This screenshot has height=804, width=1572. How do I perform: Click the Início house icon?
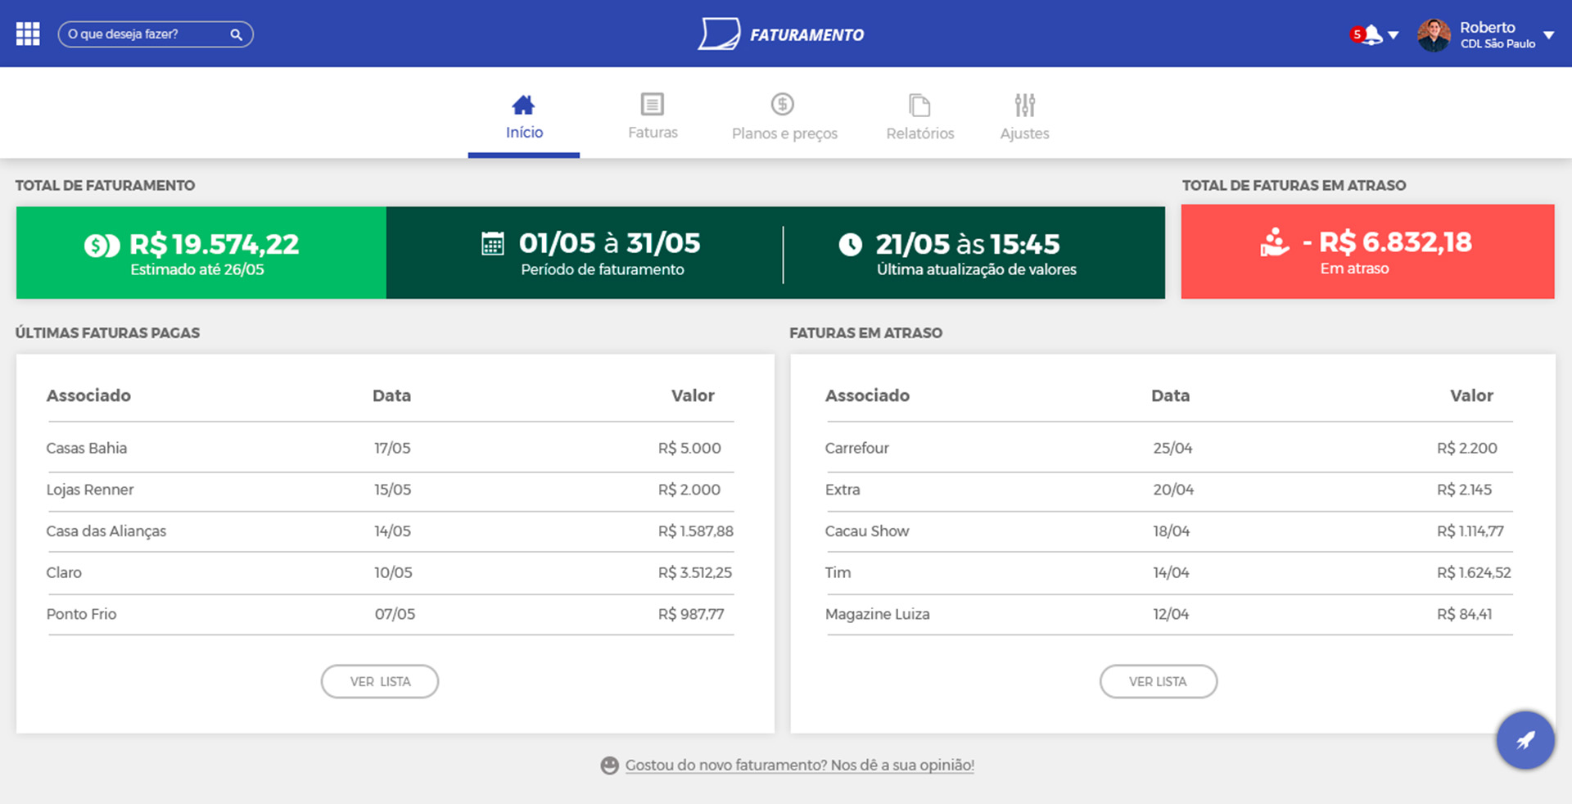tap(523, 105)
